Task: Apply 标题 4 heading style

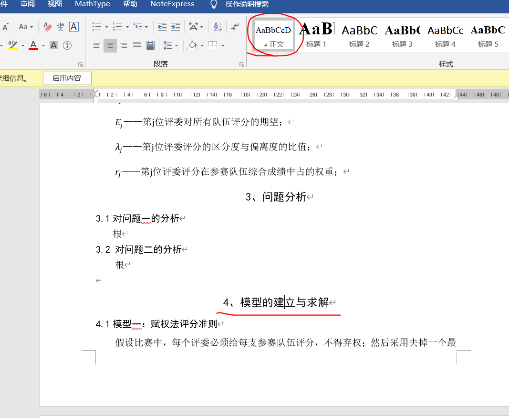Action: point(446,35)
